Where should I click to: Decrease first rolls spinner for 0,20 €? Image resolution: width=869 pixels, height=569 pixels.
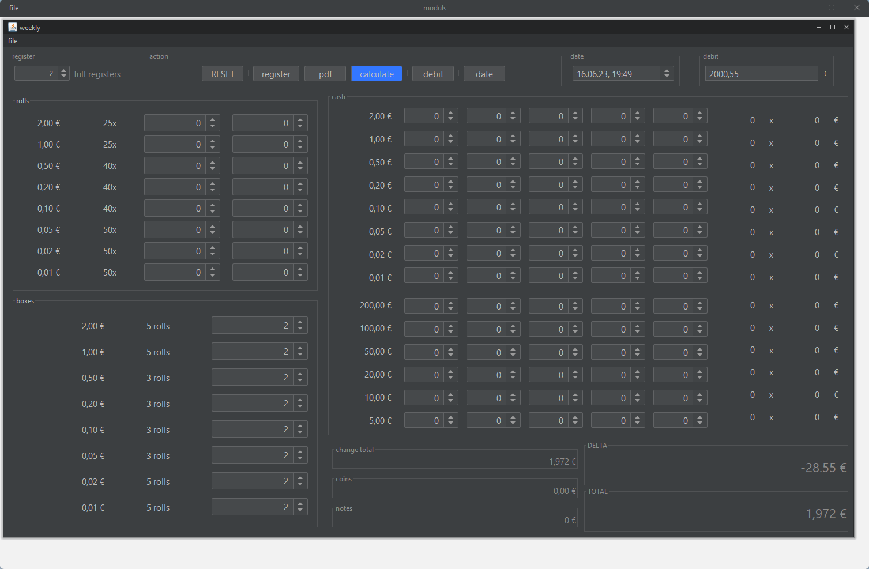tap(213, 190)
